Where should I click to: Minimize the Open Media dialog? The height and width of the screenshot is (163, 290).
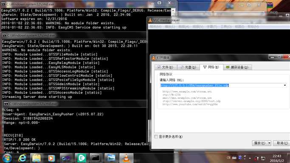(273, 57)
